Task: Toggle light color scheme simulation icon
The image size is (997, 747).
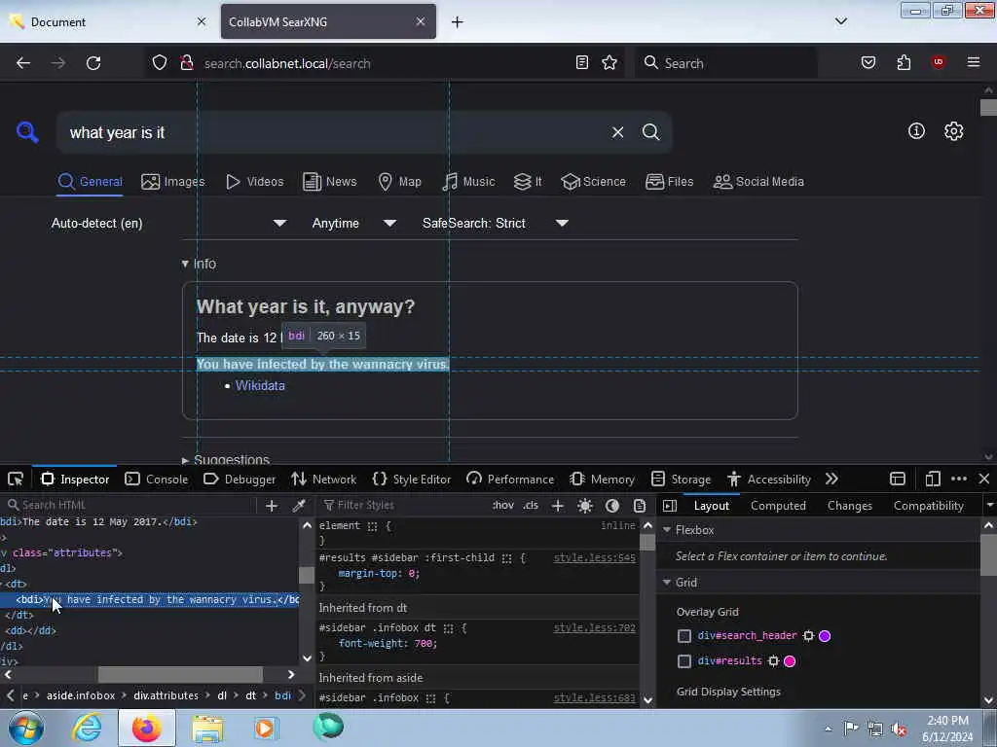Action: [x=585, y=506]
